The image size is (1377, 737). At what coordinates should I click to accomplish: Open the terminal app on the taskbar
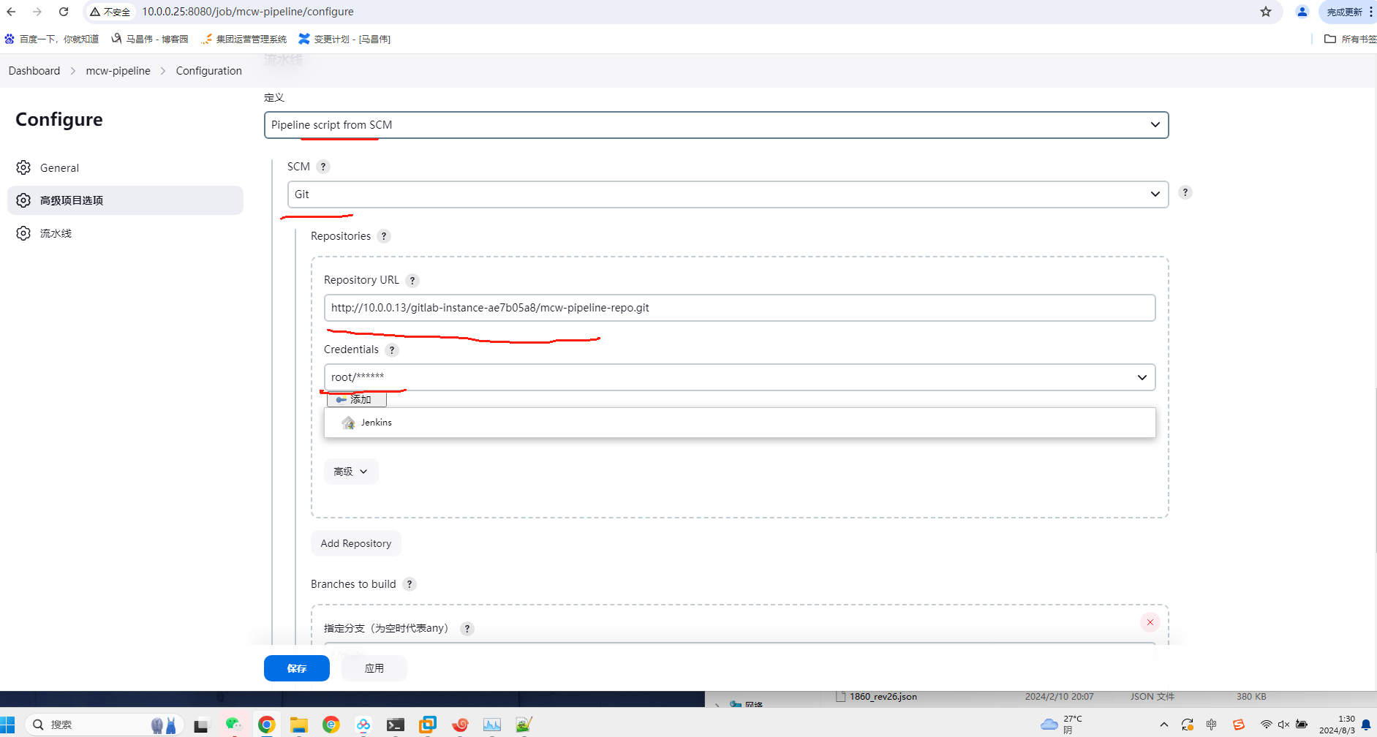point(396,725)
